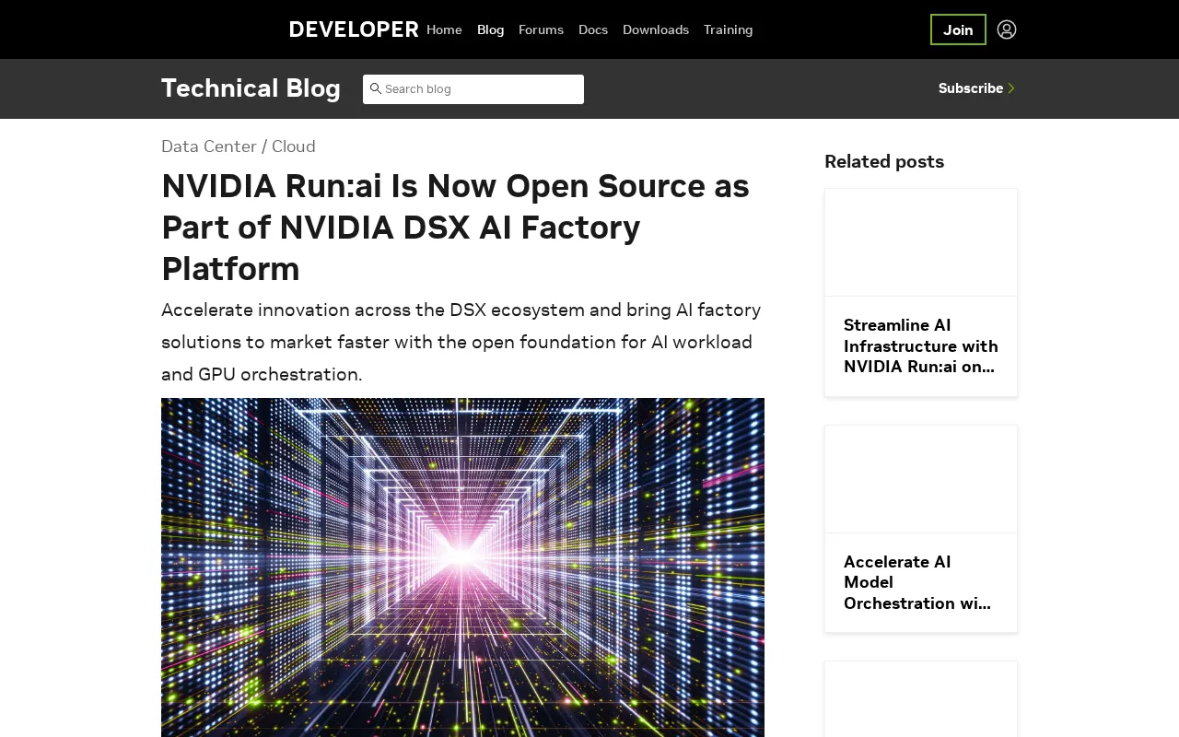
Task: Click the article hero data center image
Action: point(462,567)
